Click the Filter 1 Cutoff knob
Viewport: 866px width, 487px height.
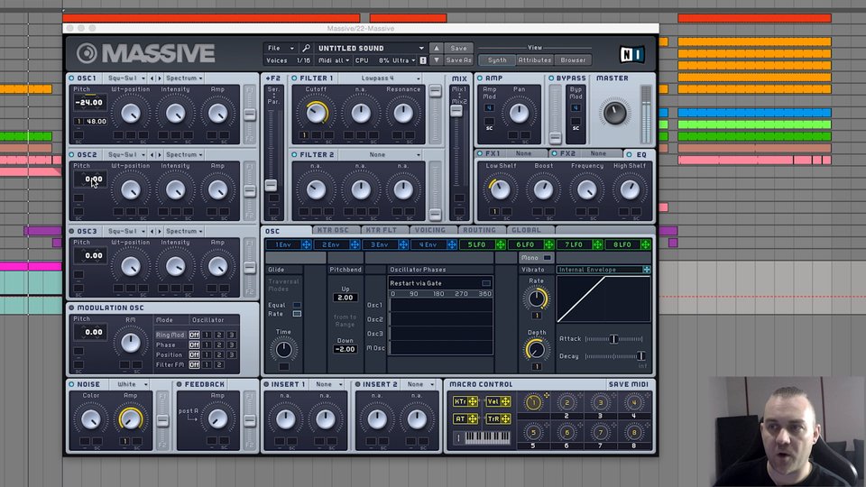(317, 113)
